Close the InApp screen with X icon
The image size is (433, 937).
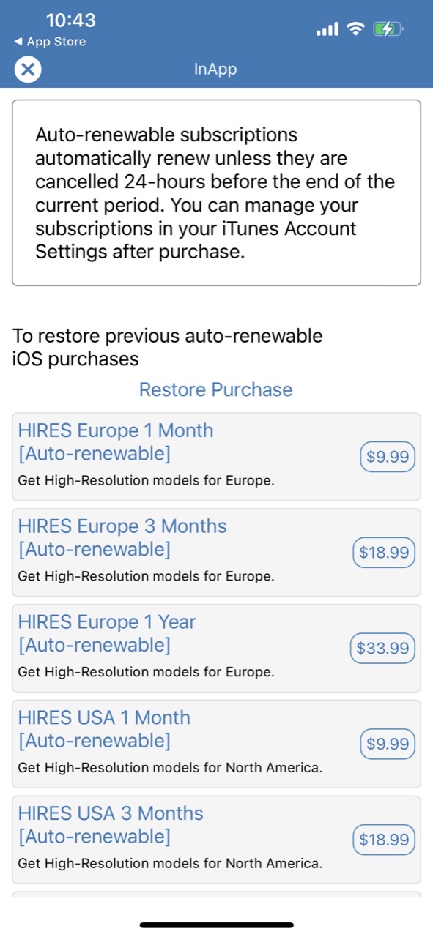[x=28, y=70]
